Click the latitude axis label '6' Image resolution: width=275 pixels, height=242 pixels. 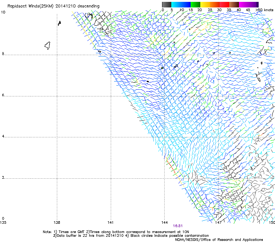3,95
